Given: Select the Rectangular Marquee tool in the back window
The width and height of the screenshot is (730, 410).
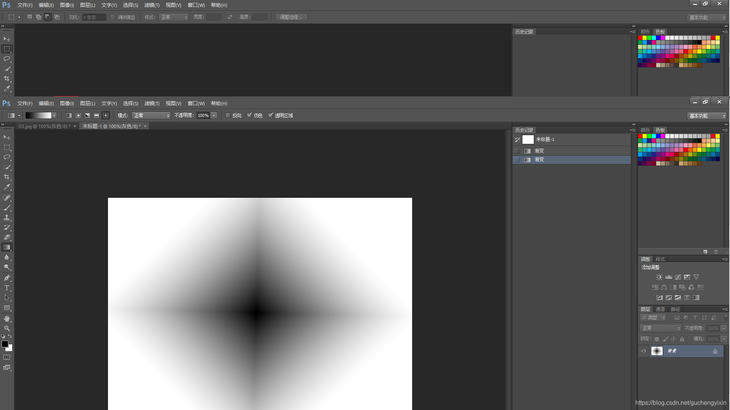Looking at the screenshot, I should coord(7,49).
